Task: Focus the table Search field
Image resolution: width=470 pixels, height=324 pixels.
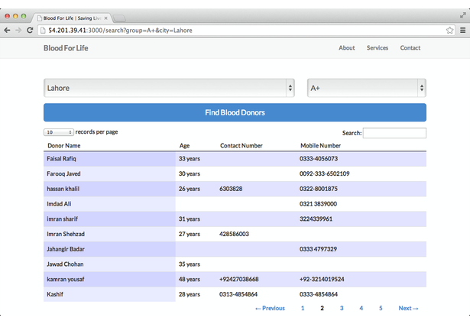Action: click(394, 133)
